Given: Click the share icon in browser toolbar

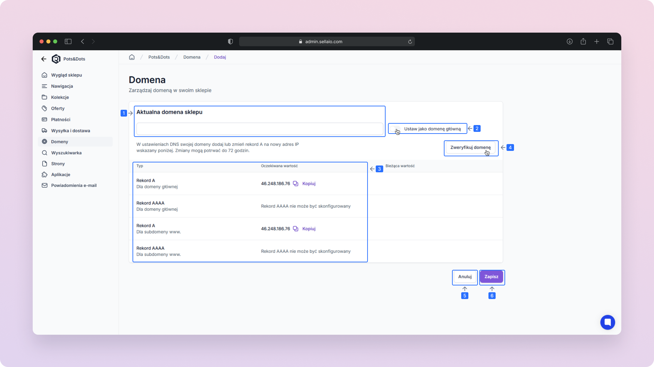Looking at the screenshot, I should pos(583,41).
